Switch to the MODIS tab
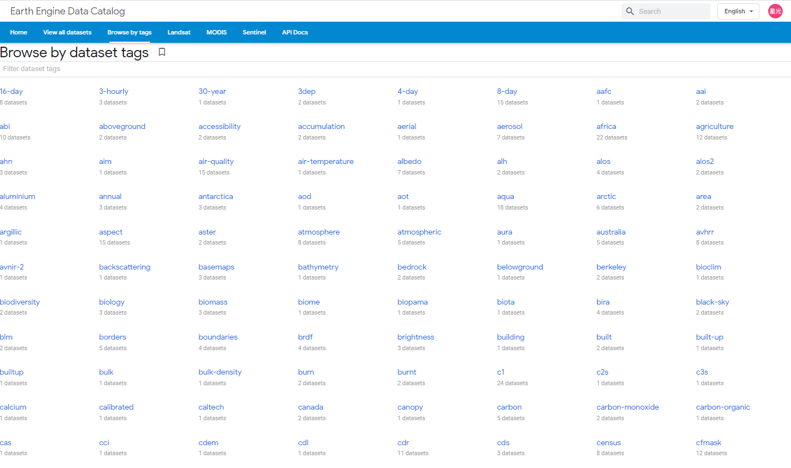 tap(217, 32)
